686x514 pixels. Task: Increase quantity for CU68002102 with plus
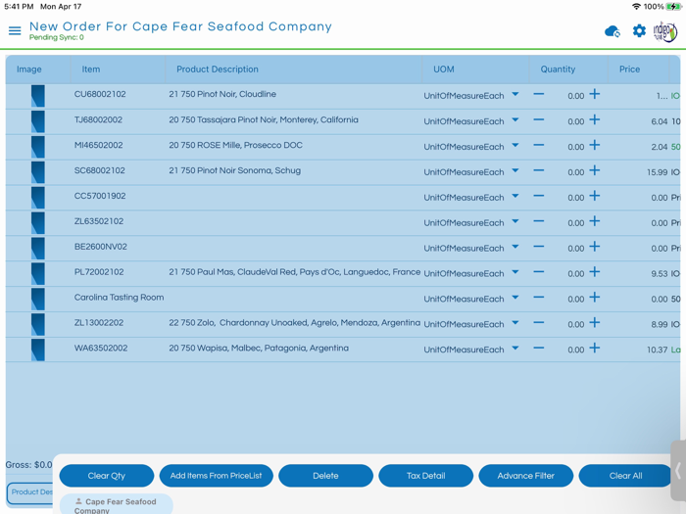(595, 94)
